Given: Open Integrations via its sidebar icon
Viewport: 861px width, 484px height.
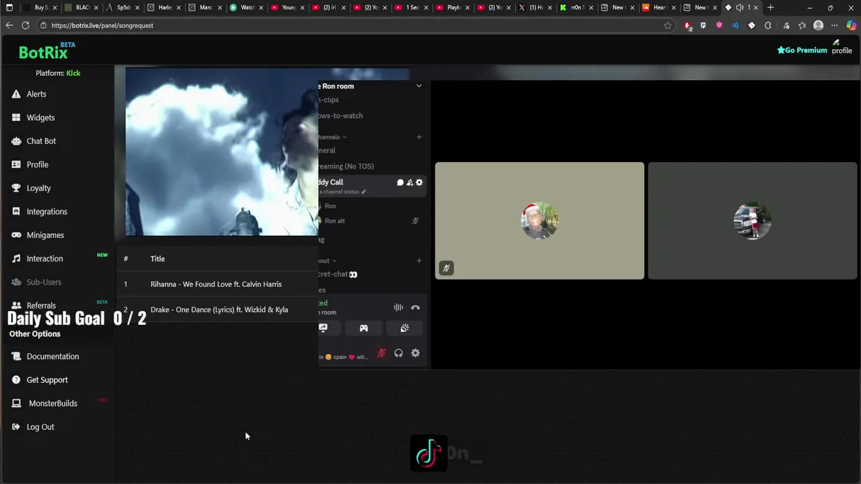Looking at the screenshot, I should click(x=16, y=212).
